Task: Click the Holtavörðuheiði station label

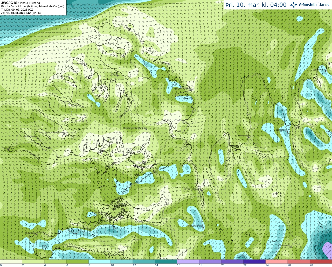Action: tap(195, 226)
